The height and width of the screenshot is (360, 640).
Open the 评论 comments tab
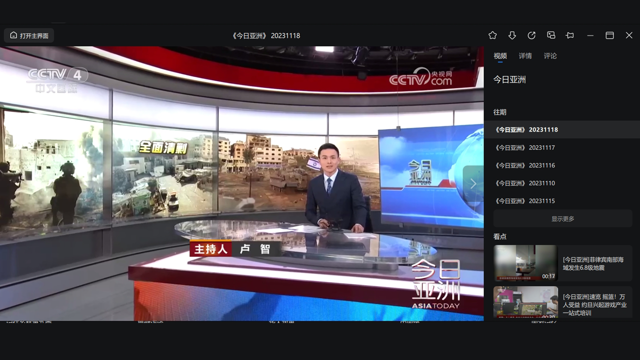click(550, 56)
